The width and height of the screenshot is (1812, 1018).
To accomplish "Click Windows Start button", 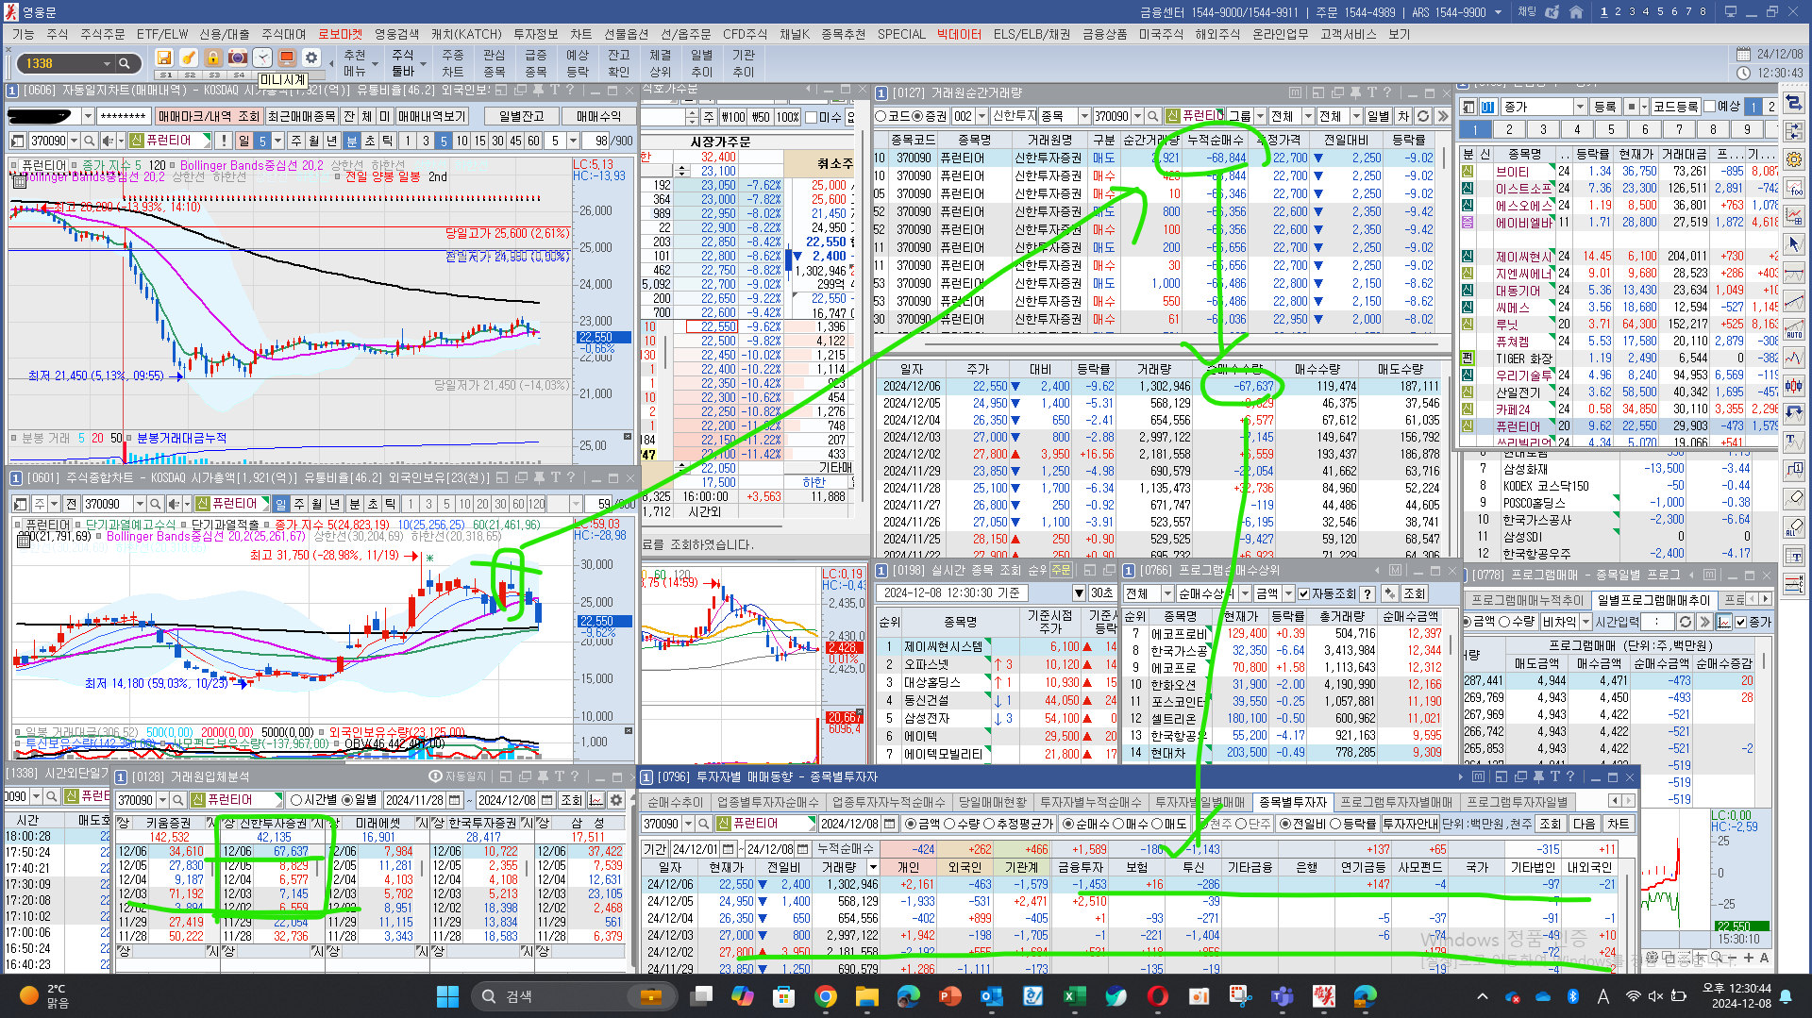I will pyautogui.click(x=447, y=996).
